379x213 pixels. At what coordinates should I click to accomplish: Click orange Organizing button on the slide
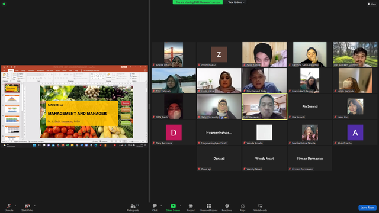(x=126, y=110)
